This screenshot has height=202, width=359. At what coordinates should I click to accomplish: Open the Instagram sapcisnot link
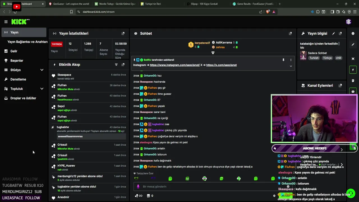(x=175, y=65)
